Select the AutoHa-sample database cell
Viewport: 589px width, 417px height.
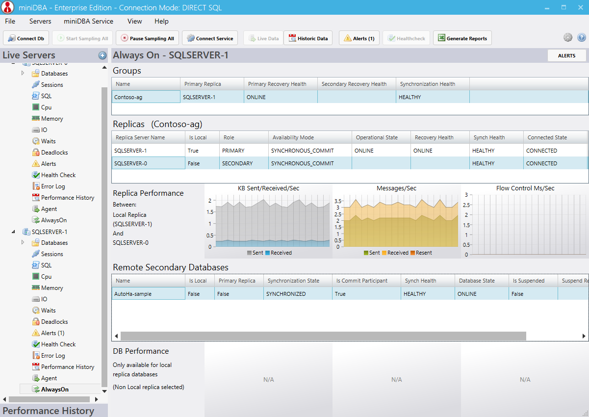(x=149, y=294)
